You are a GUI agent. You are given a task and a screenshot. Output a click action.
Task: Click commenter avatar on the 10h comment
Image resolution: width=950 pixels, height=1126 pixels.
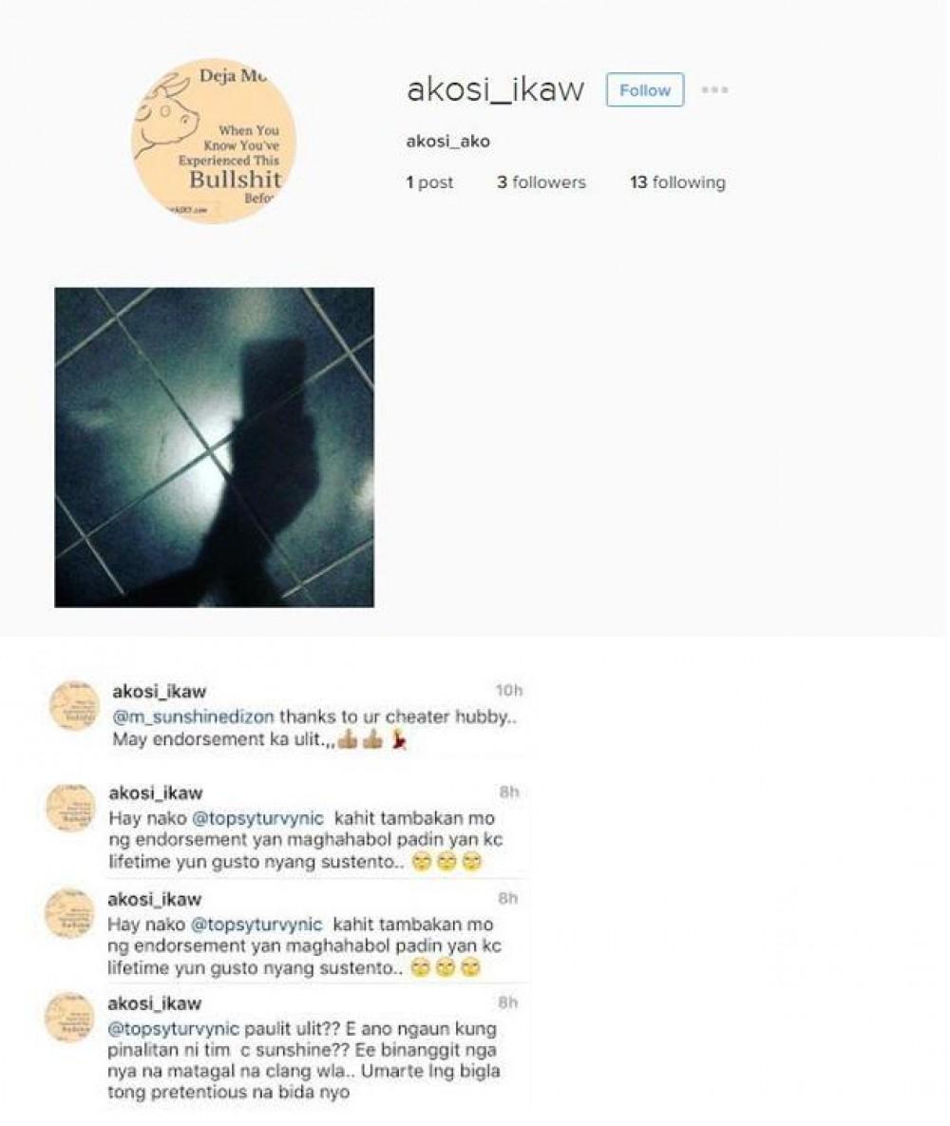point(72,706)
